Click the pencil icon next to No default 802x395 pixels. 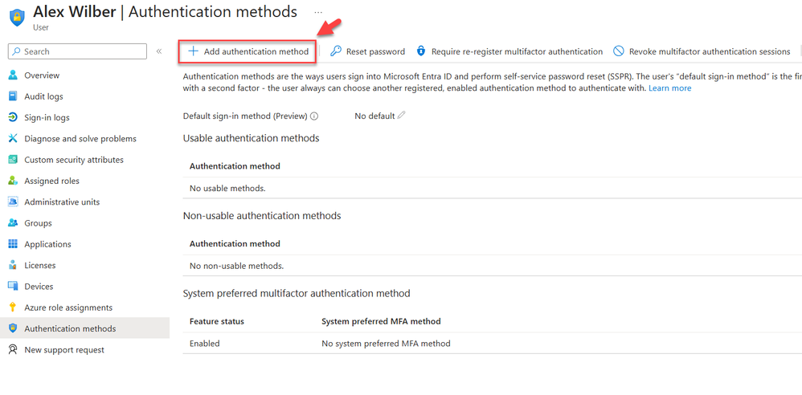pos(402,116)
